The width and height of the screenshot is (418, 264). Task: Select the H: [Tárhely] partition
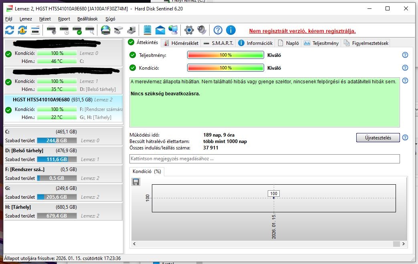tap(63, 212)
